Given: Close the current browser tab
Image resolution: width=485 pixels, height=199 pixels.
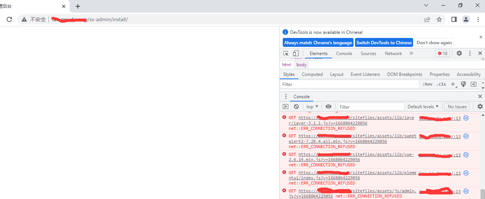Looking at the screenshot, I should click(64, 6).
